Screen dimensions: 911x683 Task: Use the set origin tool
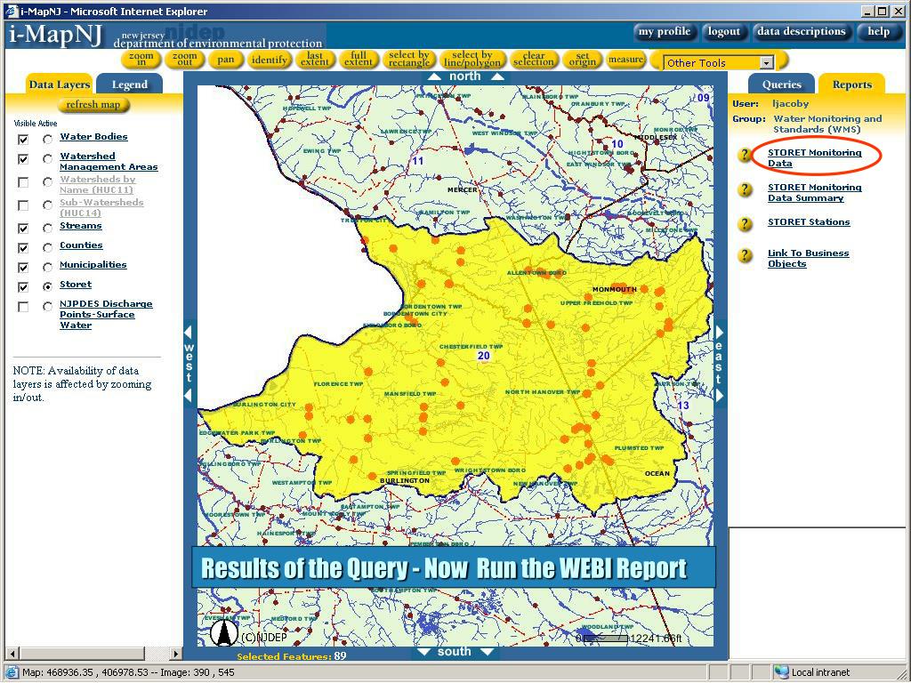tap(582, 60)
